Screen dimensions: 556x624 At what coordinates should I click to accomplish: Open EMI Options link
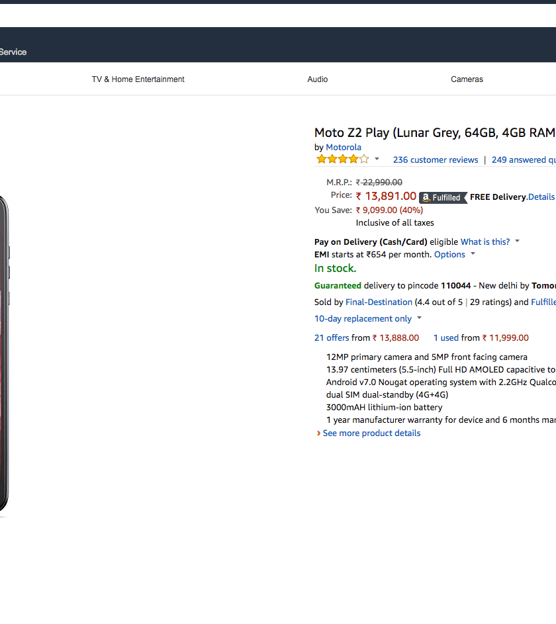(449, 255)
